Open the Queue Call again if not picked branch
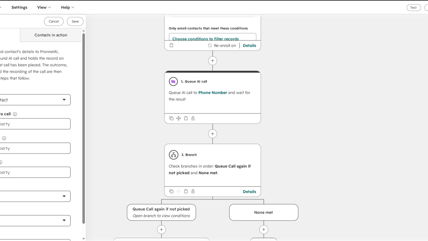Screen dimensions: 428x241 (161, 213)
